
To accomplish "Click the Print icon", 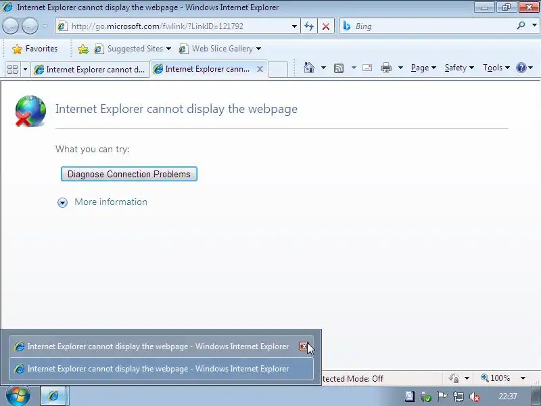I will [x=386, y=68].
